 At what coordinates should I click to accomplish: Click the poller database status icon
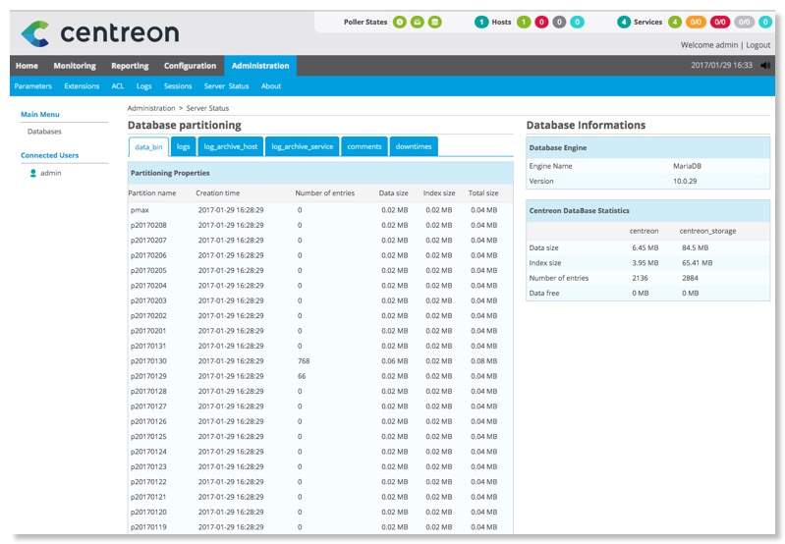tap(434, 22)
